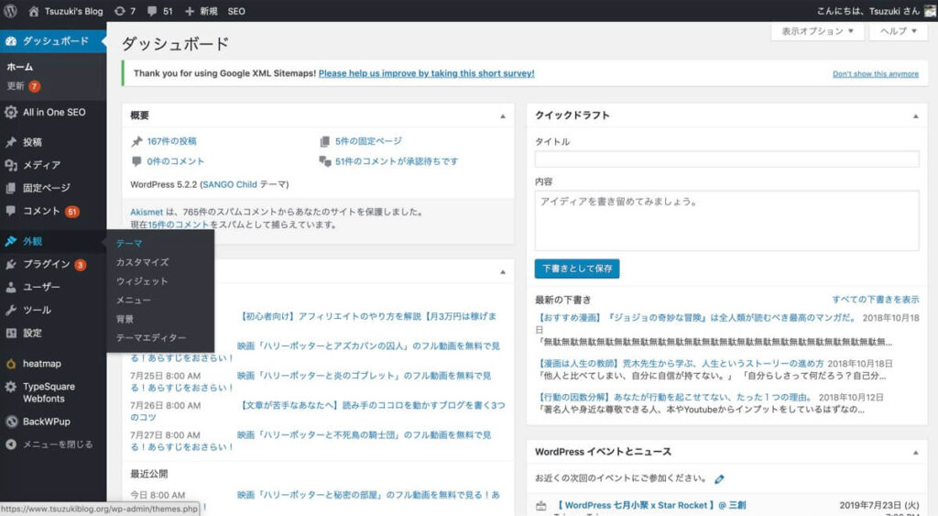Open Tsuzuki's Blog home icon
This screenshot has height=516, width=938.
coord(34,11)
